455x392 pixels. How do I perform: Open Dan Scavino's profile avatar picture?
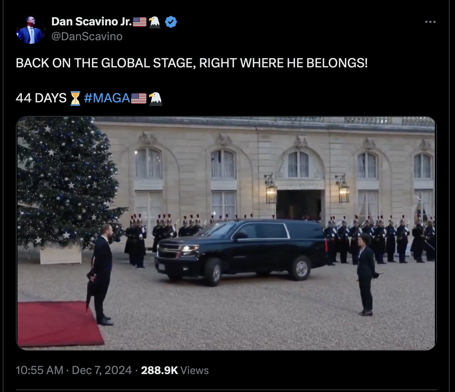(31, 29)
